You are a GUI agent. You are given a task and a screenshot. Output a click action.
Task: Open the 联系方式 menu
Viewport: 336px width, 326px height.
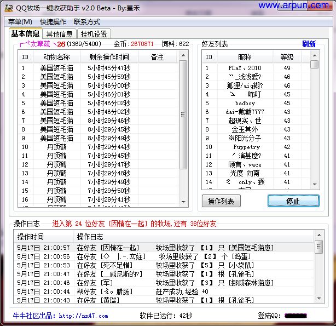point(87,22)
